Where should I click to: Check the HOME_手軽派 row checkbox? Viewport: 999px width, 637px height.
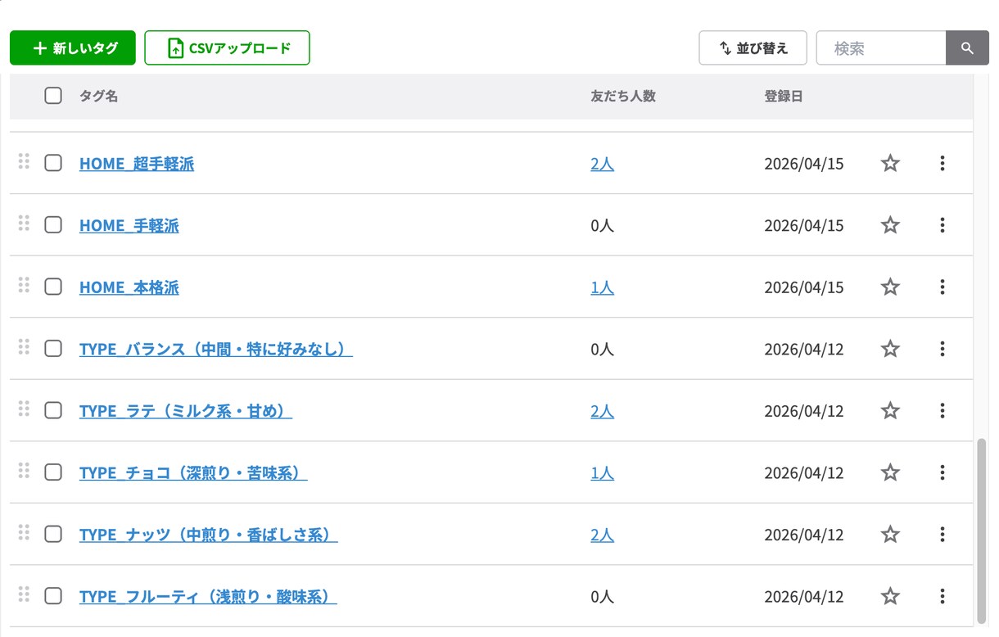click(53, 225)
